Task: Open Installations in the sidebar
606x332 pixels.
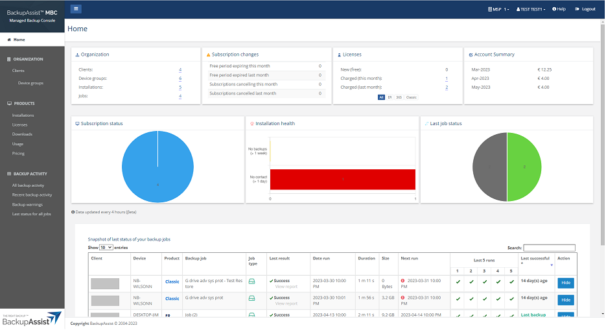Action: click(x=23, y=115)
